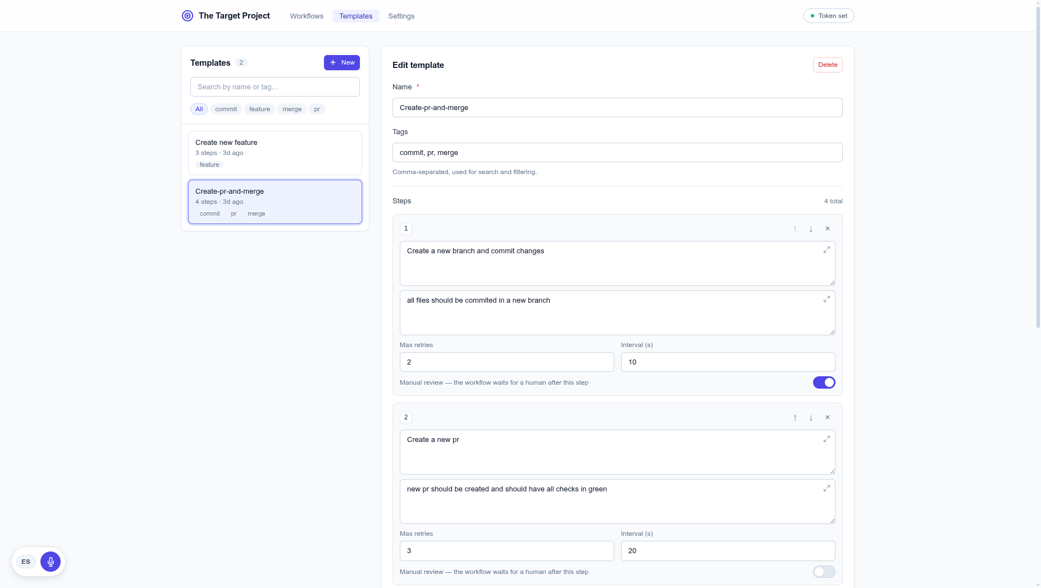The height and width of the screenshot is (588, 1041).
Task: Click 'Comma-separated, used for search' hint text
Action: pyautogui.click(x=464, y=172)
